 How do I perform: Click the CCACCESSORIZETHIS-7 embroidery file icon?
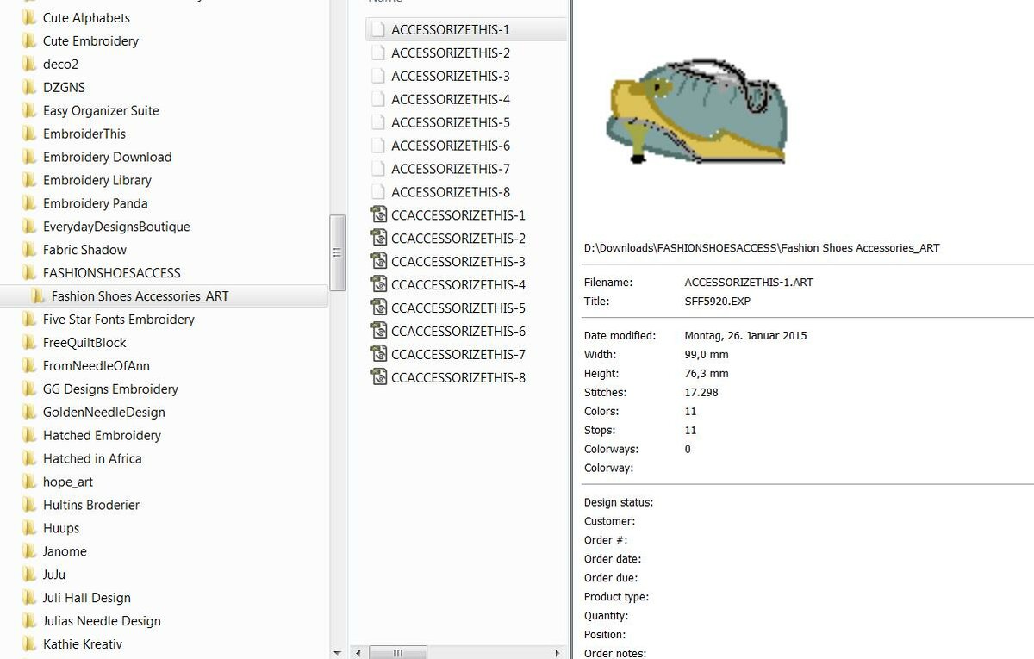377,355
